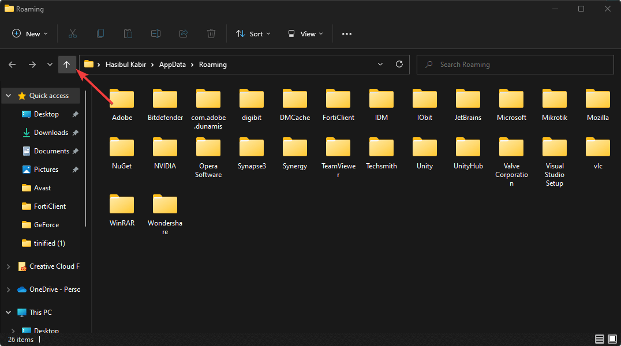The image size is (621, 346).
Task: Click the Copy icon in the toolbar
Action: tap(100, 33)
